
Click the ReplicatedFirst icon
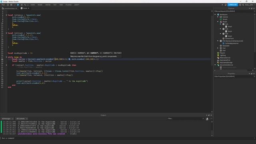(x=218, y=60)
